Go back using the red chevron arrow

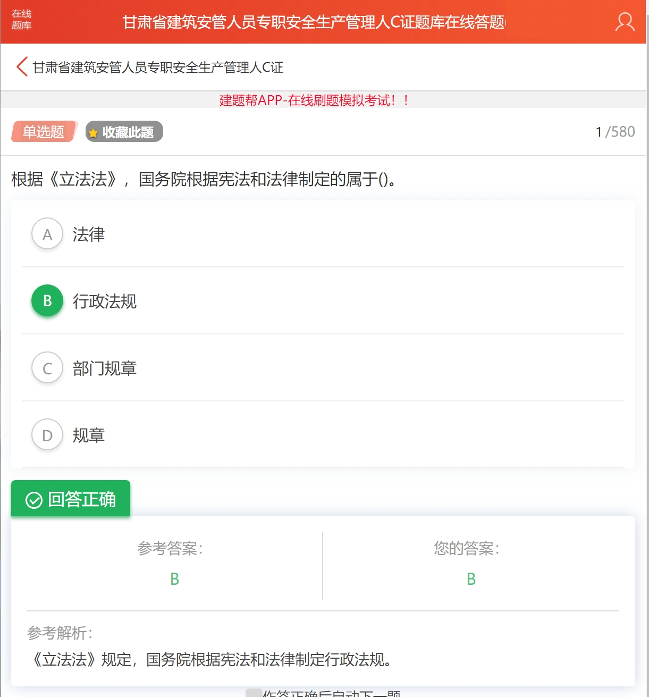[x=22, y=67]
